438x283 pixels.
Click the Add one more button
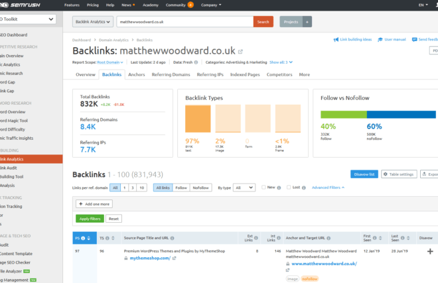(94, 204)
